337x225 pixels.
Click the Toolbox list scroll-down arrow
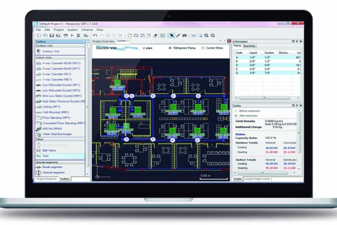tap(87, 174)
